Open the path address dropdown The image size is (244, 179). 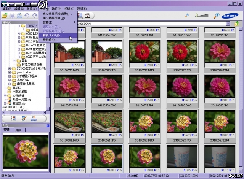228,24
